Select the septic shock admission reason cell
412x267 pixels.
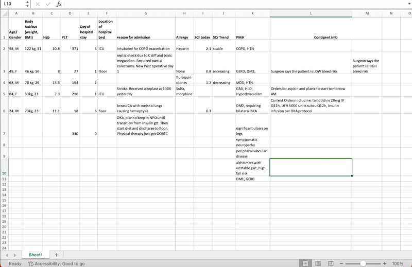click(146, 63)
